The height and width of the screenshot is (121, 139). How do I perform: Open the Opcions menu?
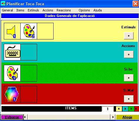tap(84, 10)
